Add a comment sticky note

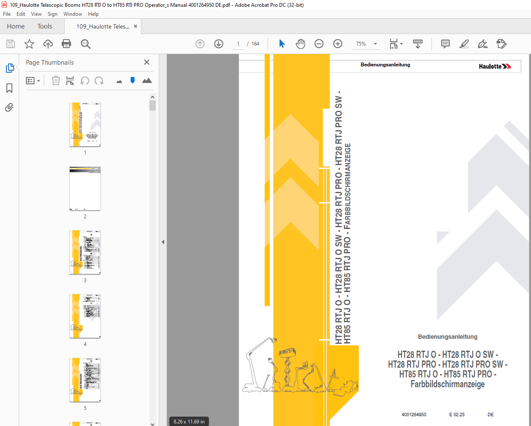click(445, 44)
